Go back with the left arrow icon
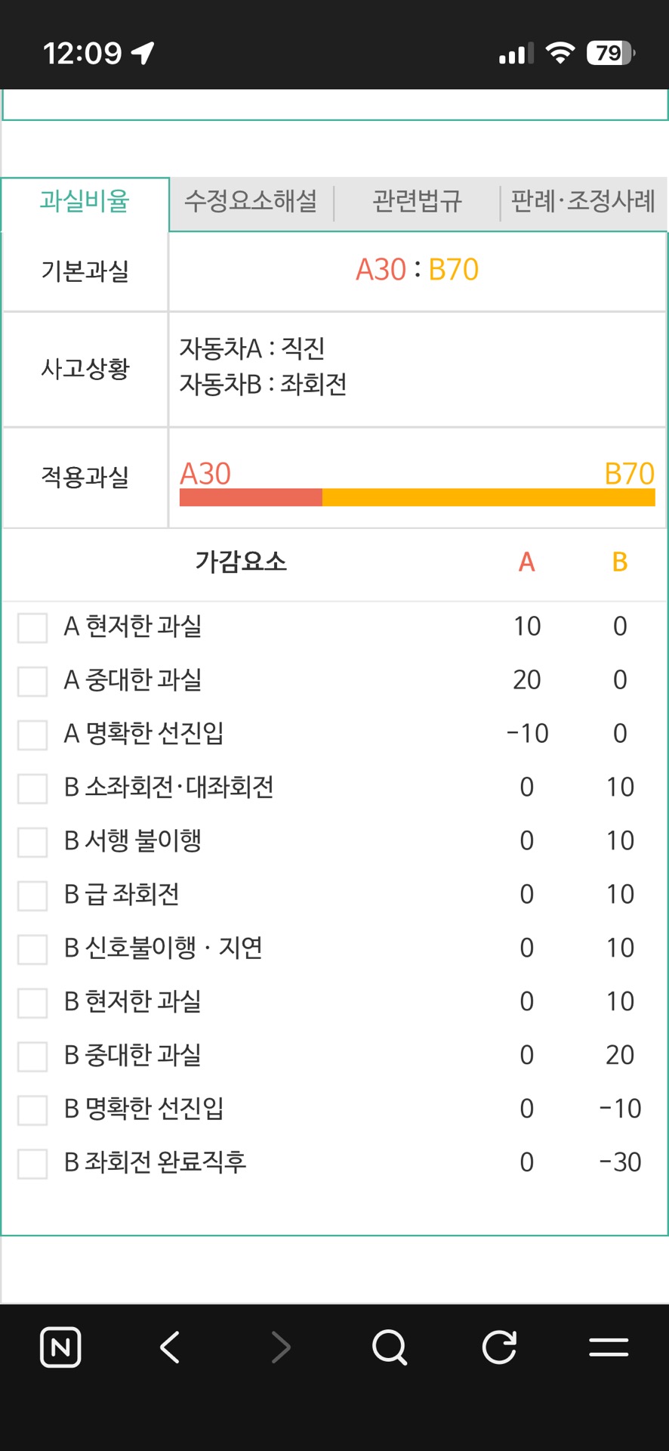 (170, 1347)
